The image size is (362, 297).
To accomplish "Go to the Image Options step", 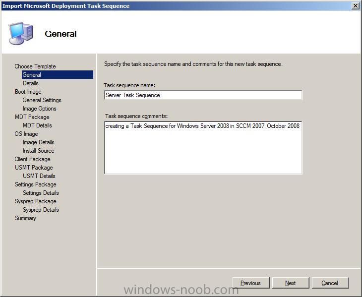I will 40,109.
